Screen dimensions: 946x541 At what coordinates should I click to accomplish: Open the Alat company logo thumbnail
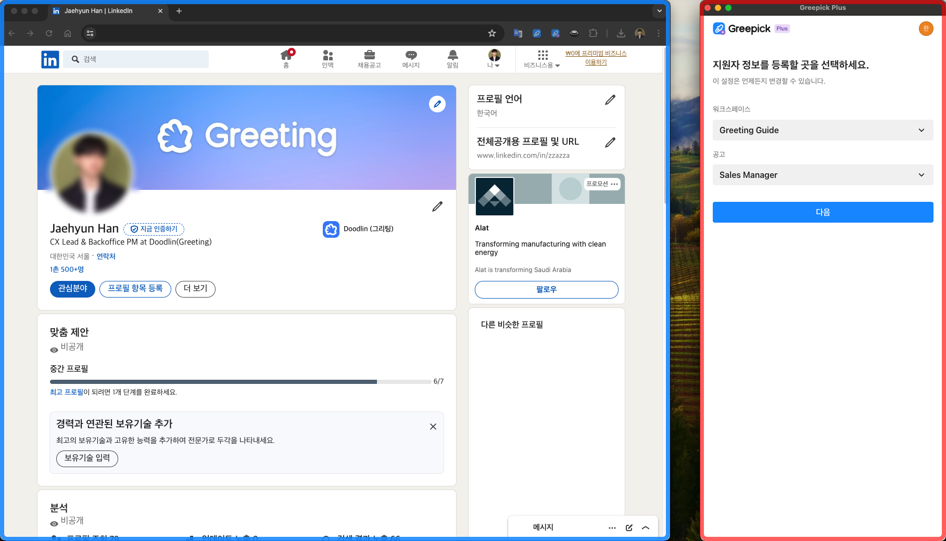click(x=495, y=196)
